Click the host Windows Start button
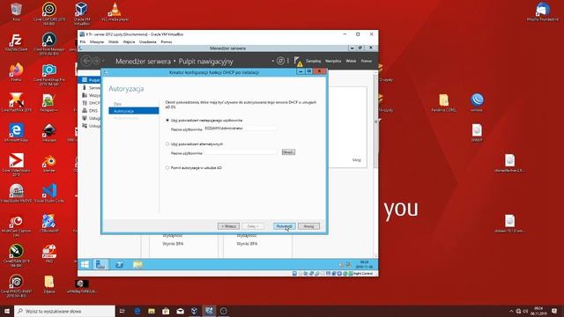The width and height of the screenshot is (564, 317). tap(7, 311)
